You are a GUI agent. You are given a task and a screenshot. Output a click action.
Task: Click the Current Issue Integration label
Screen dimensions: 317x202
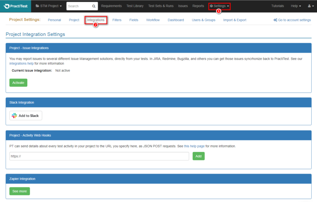[32, 71]
